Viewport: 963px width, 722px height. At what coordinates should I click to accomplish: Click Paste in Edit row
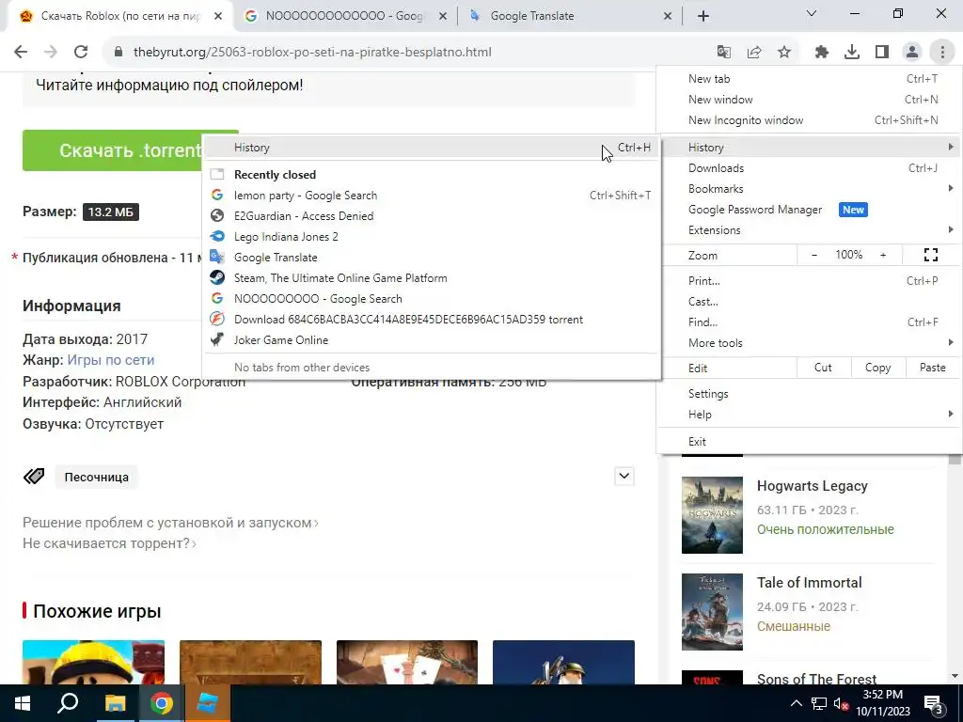(x=932, y=368)
